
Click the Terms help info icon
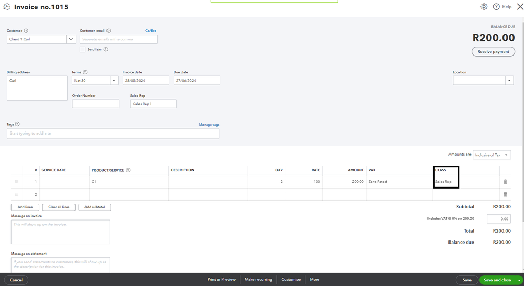(85, 72)
